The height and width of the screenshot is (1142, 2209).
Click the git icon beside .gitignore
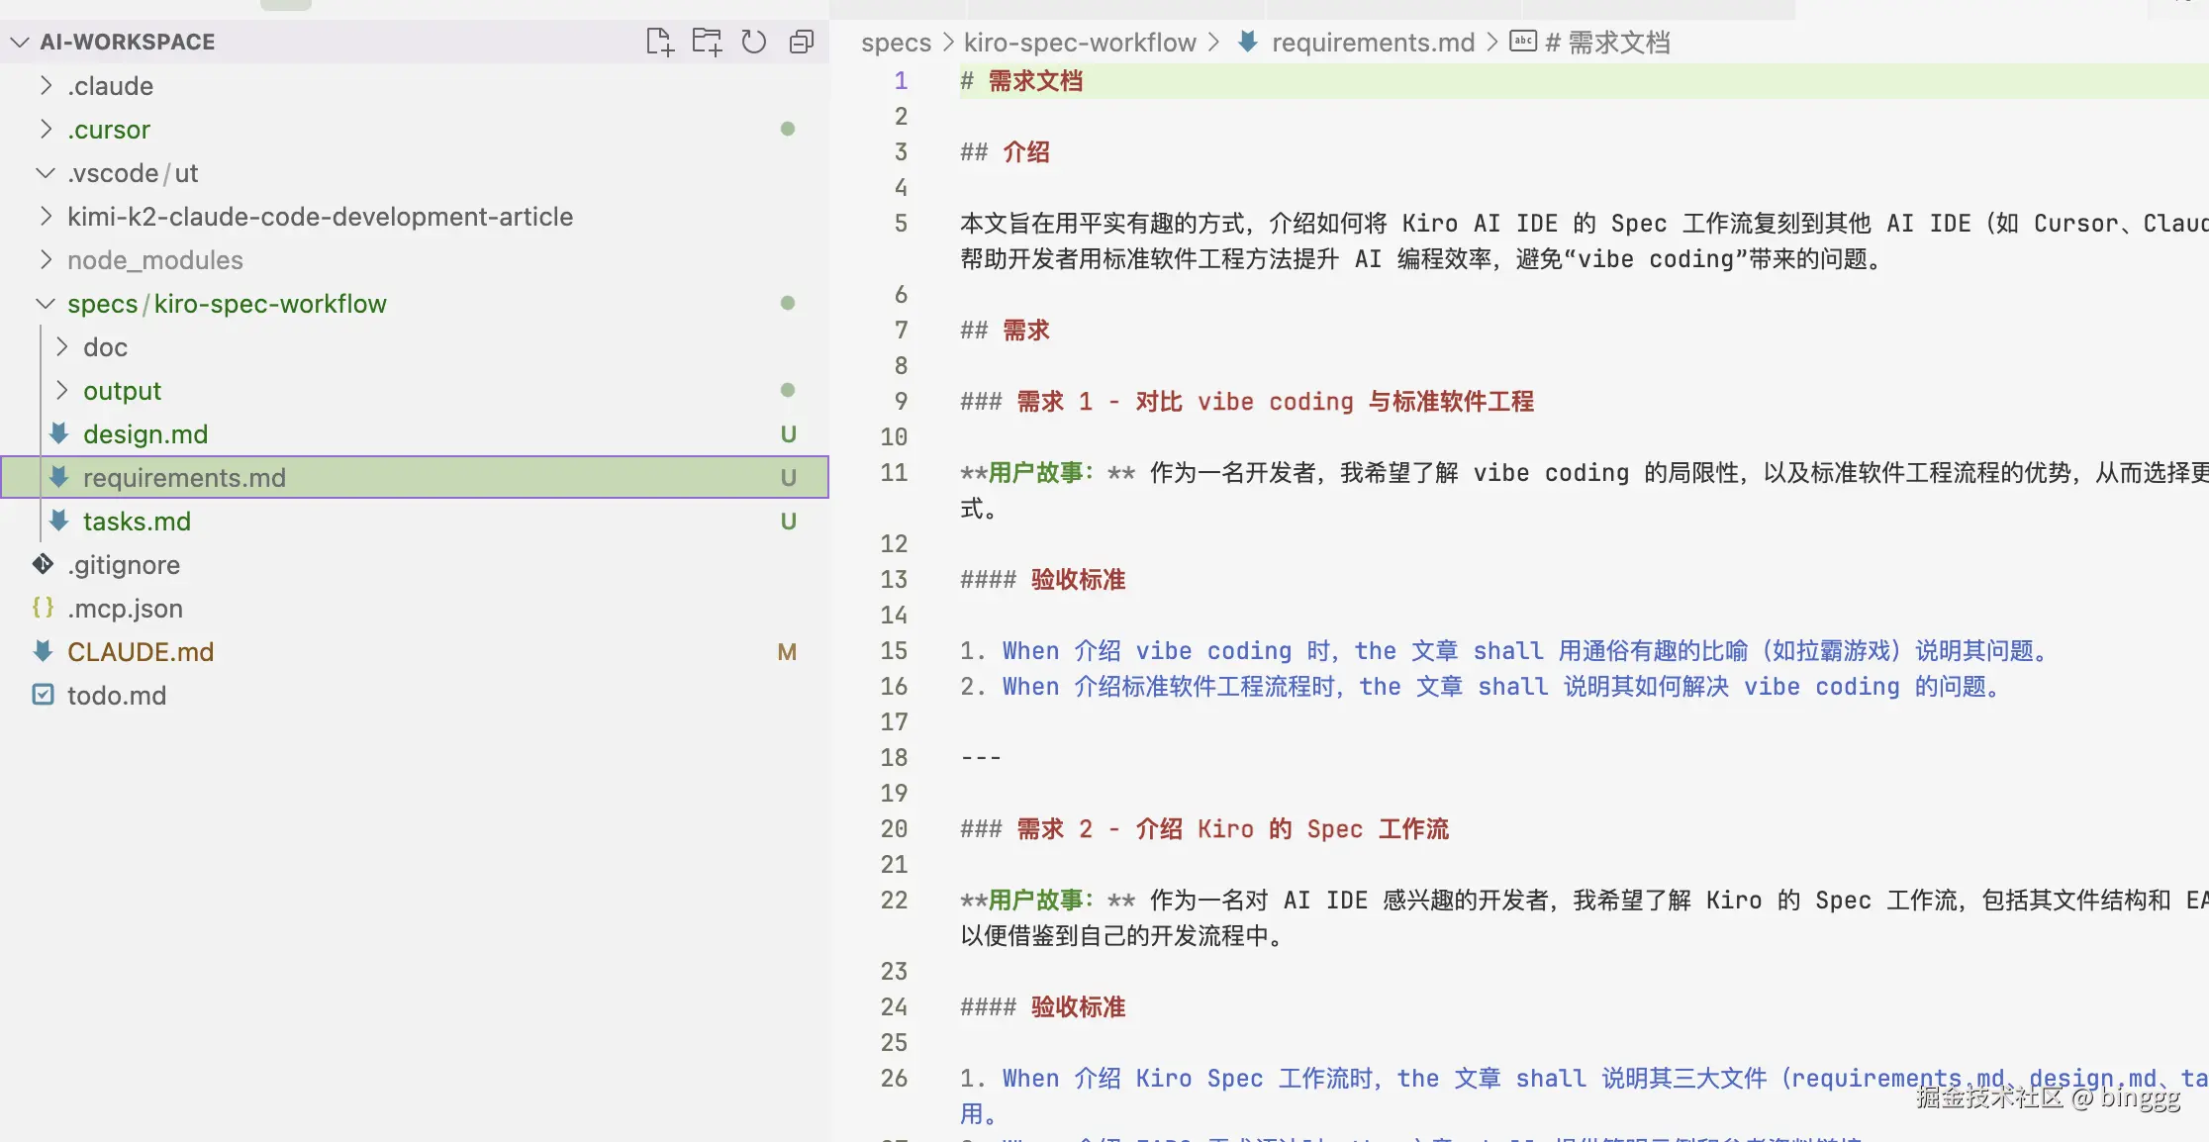click(x=43, y=564)
